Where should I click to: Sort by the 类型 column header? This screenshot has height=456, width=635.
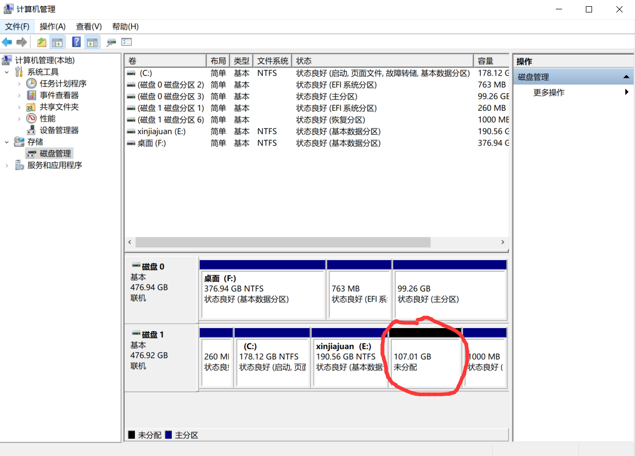coord(242,61)
